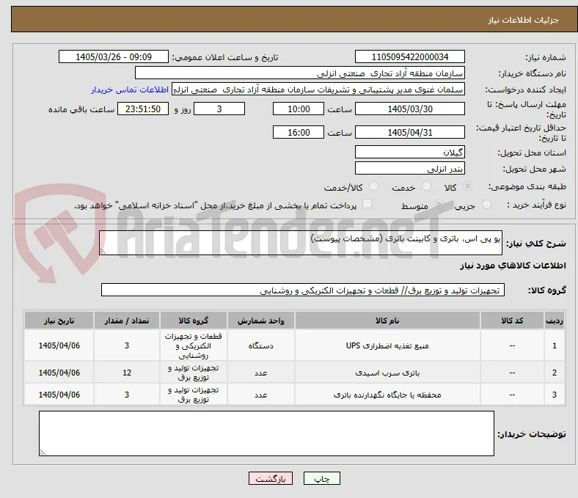Click the تعداد / مقدار column header
The height and width of the screenshot is (498, 578).
(127, 321)
